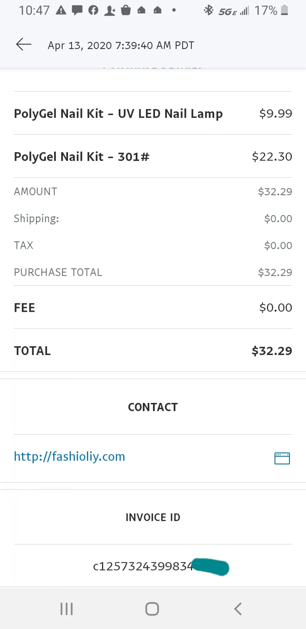Tap the message notification icon in status bar
The width and height of the screenshot is (306, 629).
(77, 10)
